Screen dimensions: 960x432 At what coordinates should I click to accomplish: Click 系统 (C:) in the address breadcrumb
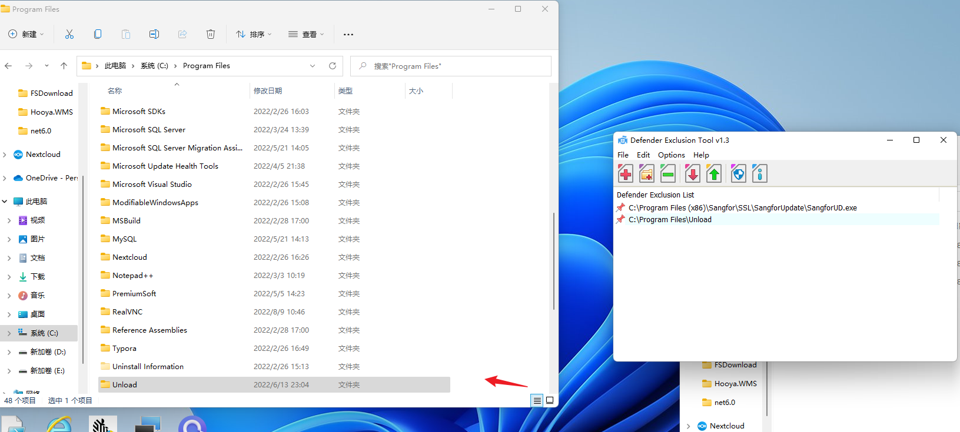154,66
